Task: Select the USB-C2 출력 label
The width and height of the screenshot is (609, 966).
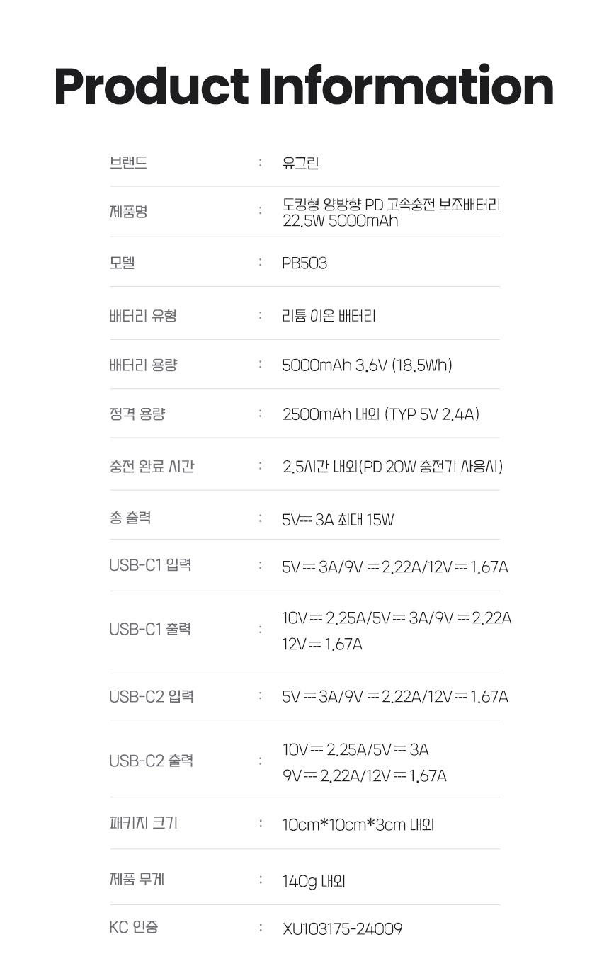Action: click(x=151, y=761)
